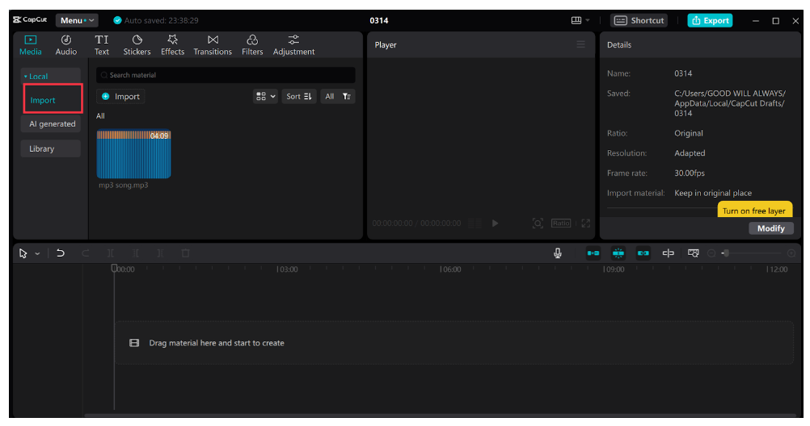
Task: Open the Adjustment tab
Action: [294, 45]
